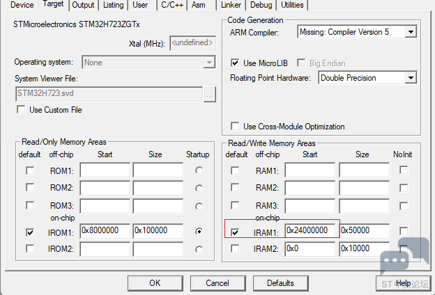Check the ROM3 default checkbox

tap(30, 205)
